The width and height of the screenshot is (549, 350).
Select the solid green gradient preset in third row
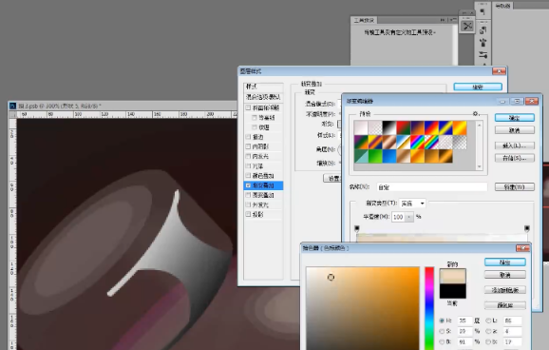click(x=375, y=156)
